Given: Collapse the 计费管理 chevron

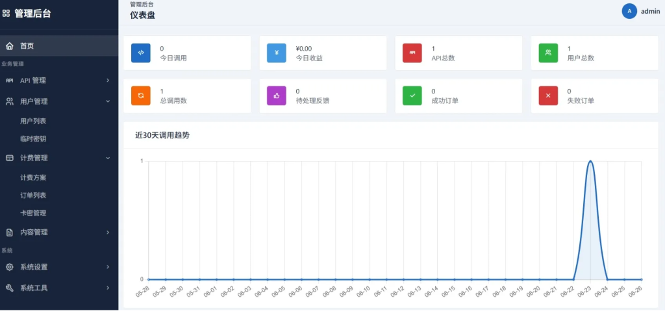Looking at the screenshot, I should click(108, 158).
